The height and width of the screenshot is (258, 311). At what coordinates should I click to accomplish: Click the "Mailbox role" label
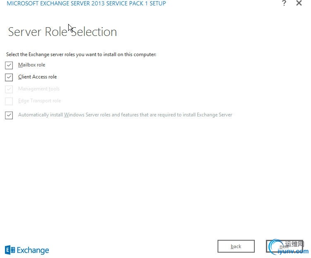coord(31,65)
